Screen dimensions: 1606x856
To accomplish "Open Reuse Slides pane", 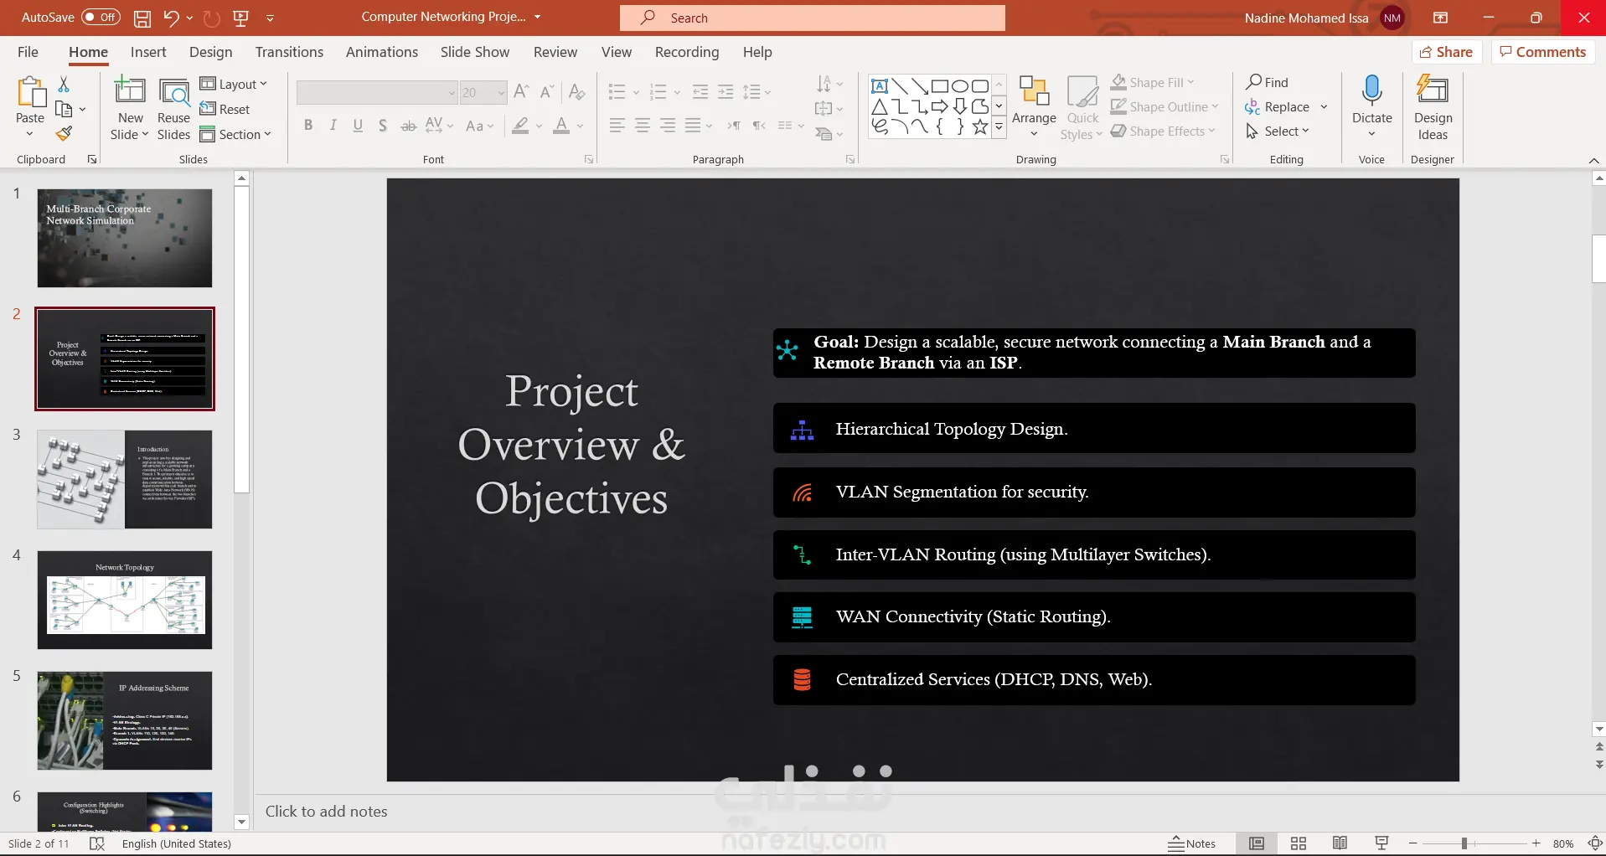I will click(173, 109).
